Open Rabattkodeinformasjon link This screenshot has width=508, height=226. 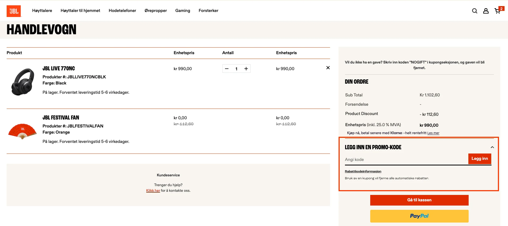(363, 172)
